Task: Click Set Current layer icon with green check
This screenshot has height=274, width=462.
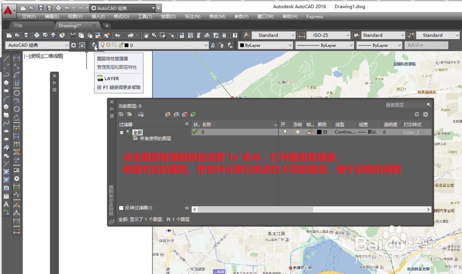Action: pos(193,114)
